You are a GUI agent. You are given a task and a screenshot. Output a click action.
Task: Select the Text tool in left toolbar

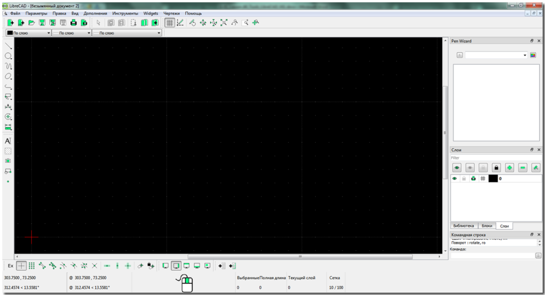(8, 141)
